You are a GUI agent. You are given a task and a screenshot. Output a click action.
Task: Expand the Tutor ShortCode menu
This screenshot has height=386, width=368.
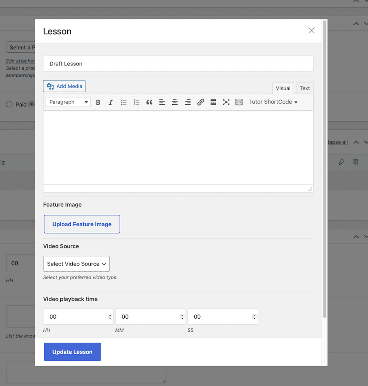273,102
